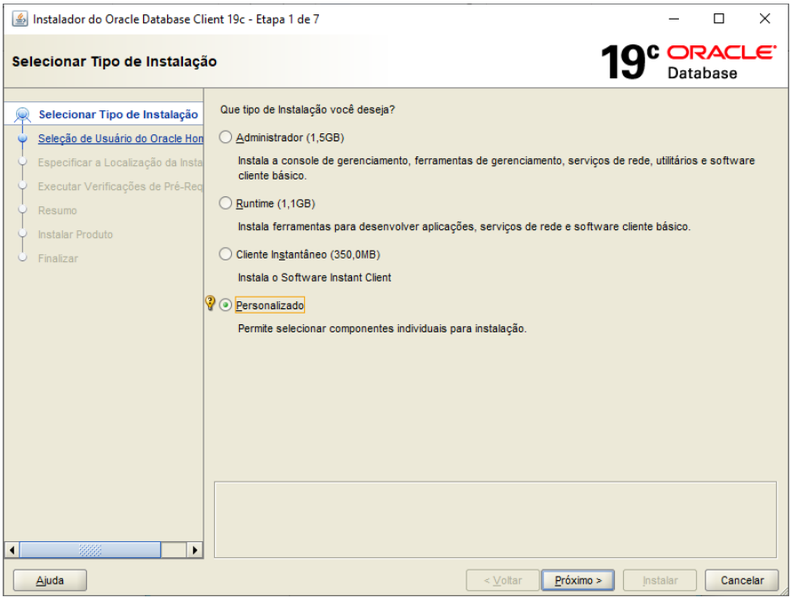The image size is (791, 598).
Task: Click the Cancelar button
Action: point(742,580)
